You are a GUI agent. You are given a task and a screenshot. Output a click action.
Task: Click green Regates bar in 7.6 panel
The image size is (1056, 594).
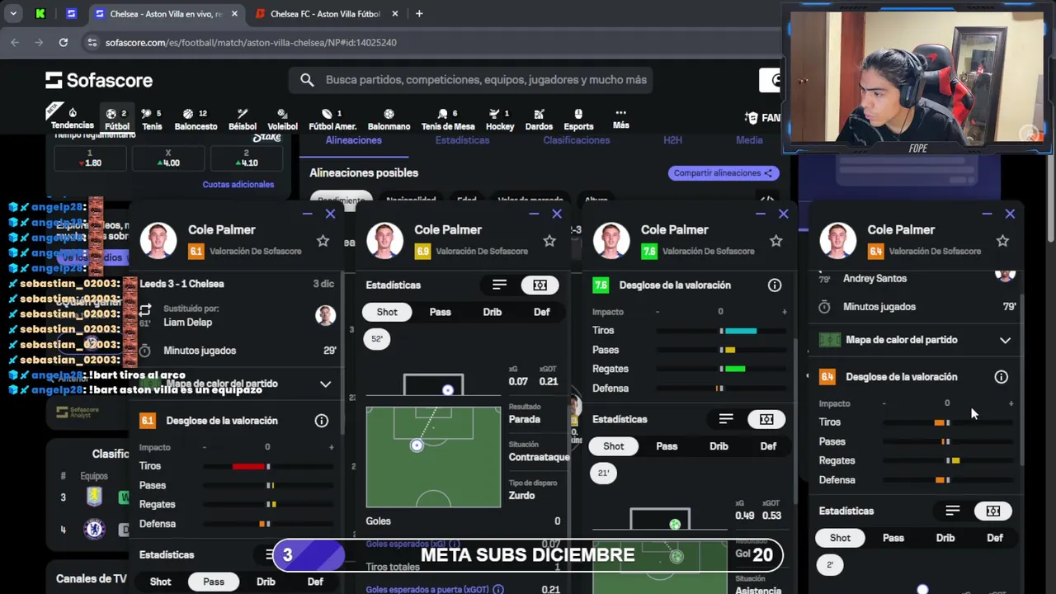pyautogui.click(x=735, y=369)
